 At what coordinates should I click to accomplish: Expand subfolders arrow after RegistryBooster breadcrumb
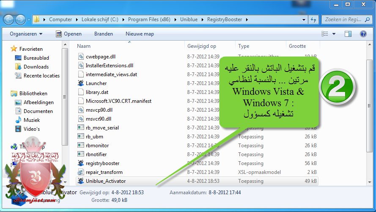[247, 19]
